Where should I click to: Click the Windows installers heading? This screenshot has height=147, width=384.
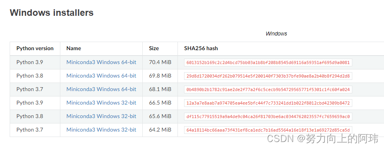51,12
